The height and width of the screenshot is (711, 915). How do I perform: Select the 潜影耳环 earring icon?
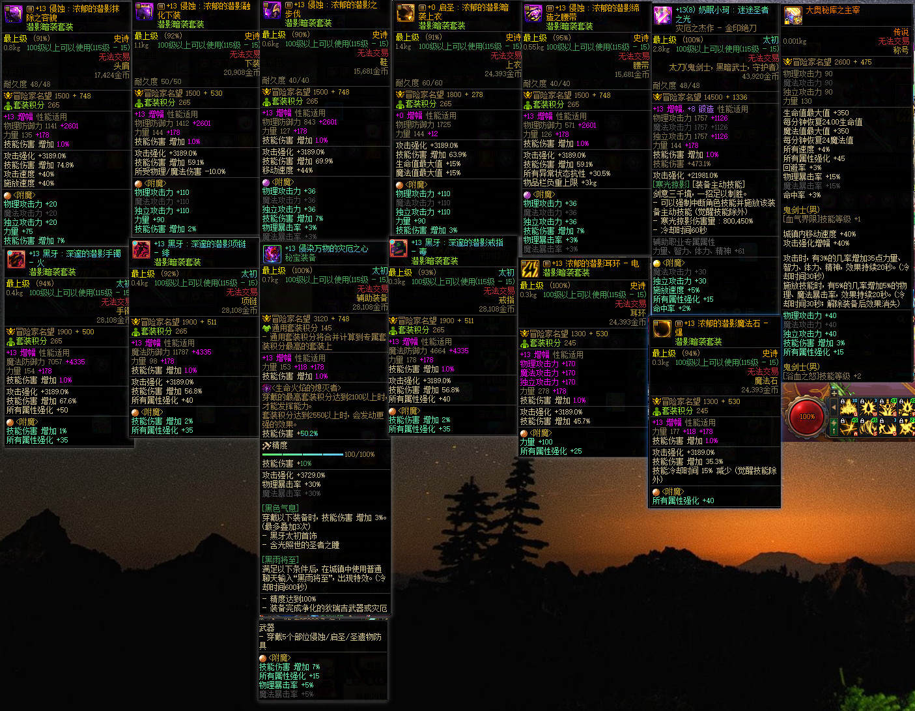pos(530,269)
